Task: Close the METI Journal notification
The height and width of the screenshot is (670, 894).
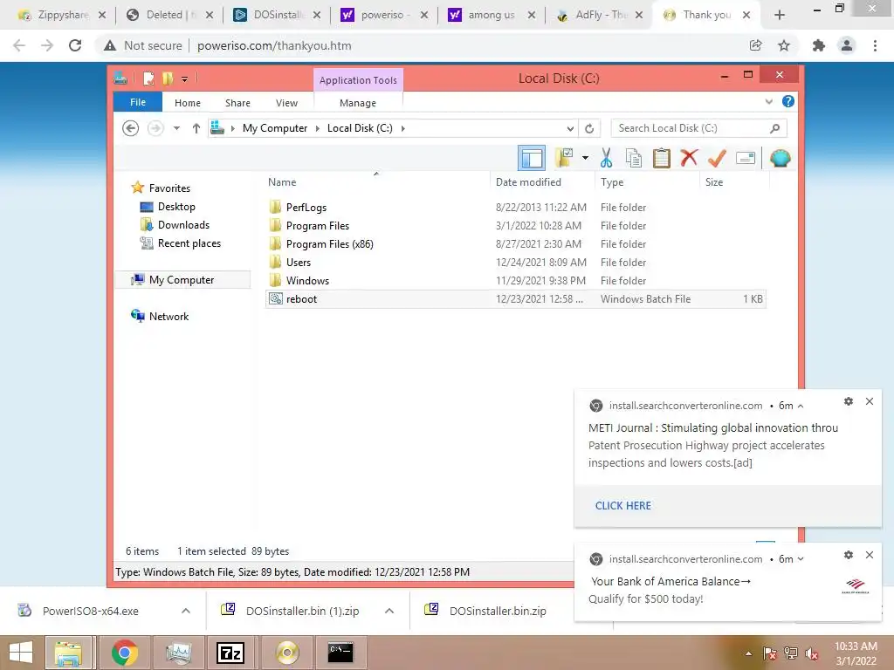Action: (x=869, y=401)
